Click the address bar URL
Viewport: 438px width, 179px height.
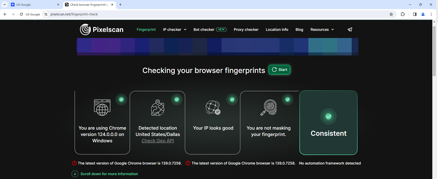point(74,14)
